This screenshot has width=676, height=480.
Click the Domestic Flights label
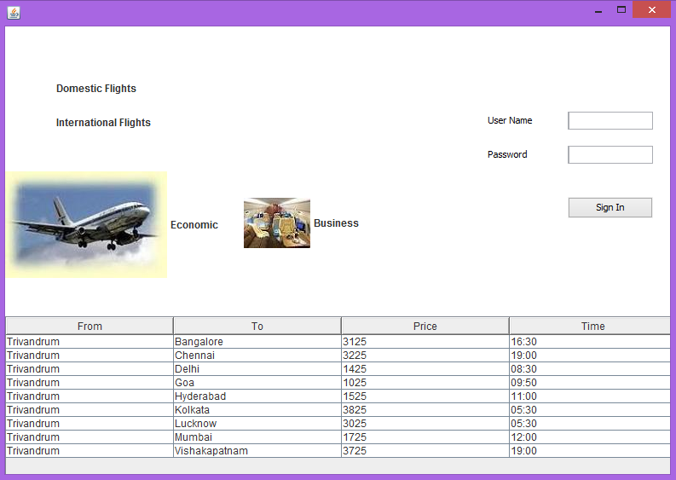coord(96,89)
